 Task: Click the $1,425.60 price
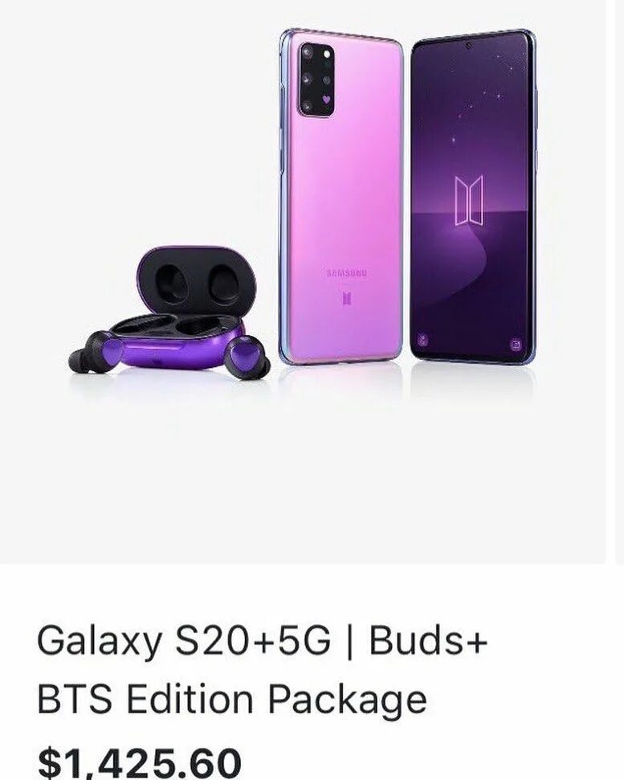[x=140, y=761]
